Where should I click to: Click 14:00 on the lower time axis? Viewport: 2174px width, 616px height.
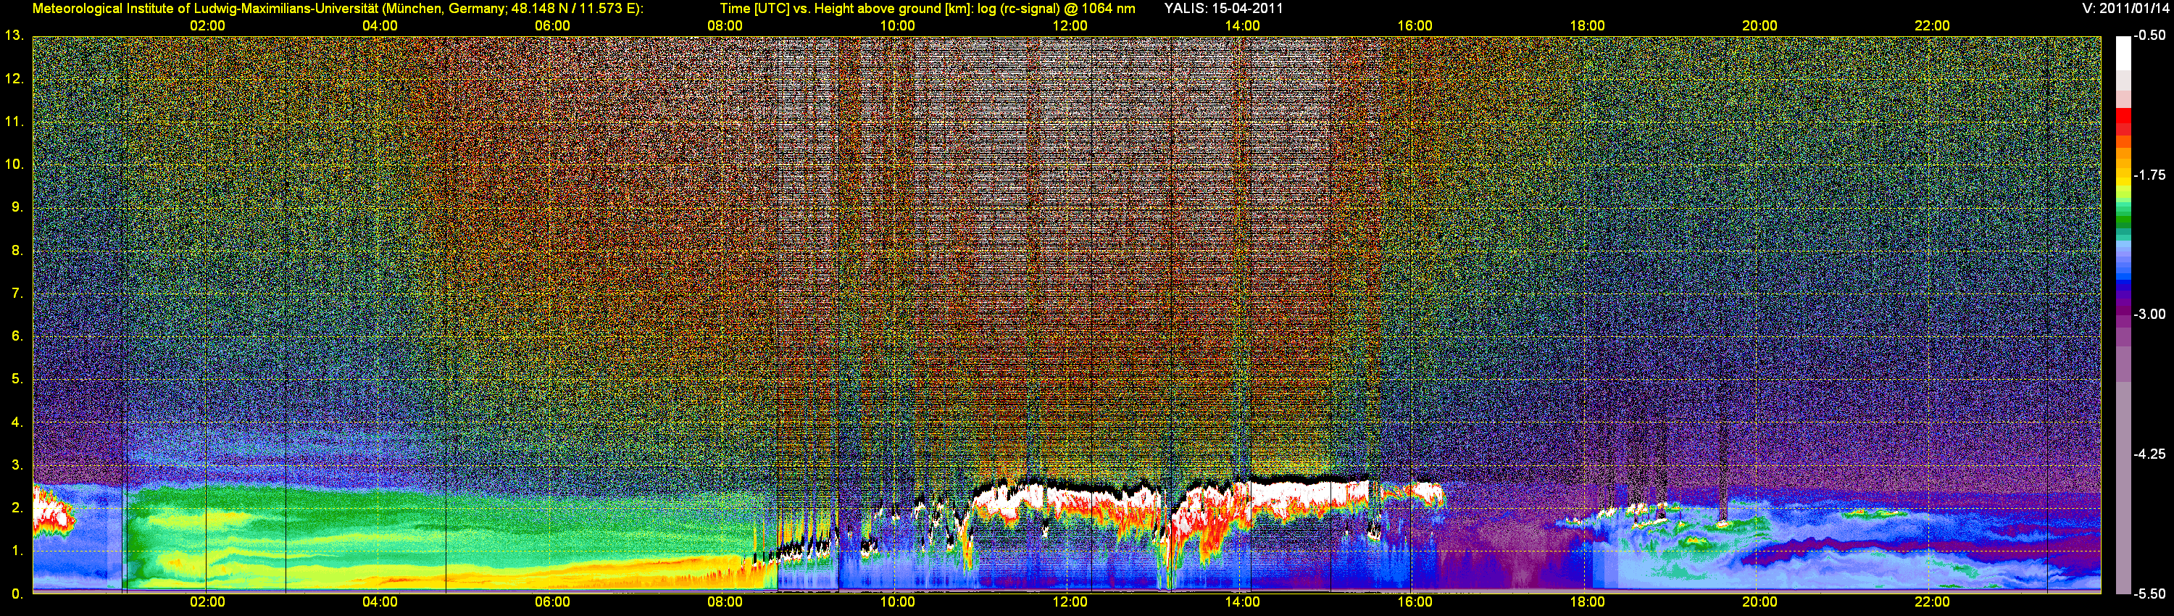click(1242, 602)
